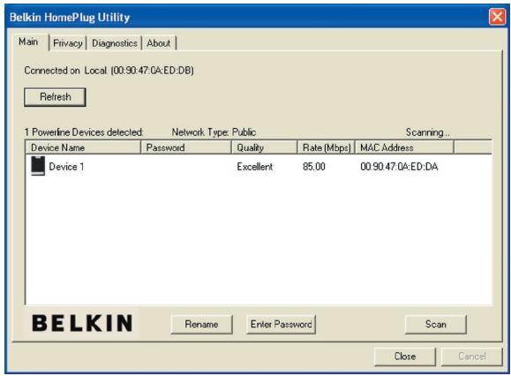Switch to the Main tab
The image size is (511, 376).
[30, 42]
